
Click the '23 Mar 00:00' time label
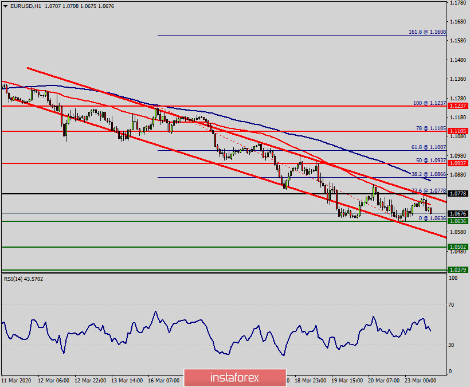pos(420,380)
